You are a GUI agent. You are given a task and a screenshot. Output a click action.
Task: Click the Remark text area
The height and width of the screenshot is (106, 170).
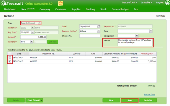[135, 42]
